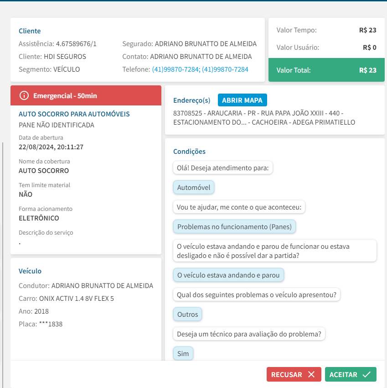The height and width of the screenshot is (388, 387).
Task: Refuse the service via RECUSAR label
Action: [287, 374]
